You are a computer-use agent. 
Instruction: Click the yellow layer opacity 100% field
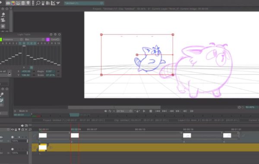pyautogui.click(x=19, y=153)
